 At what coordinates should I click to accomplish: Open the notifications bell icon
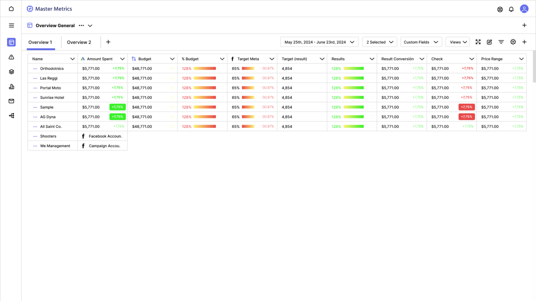click(511, 9)
